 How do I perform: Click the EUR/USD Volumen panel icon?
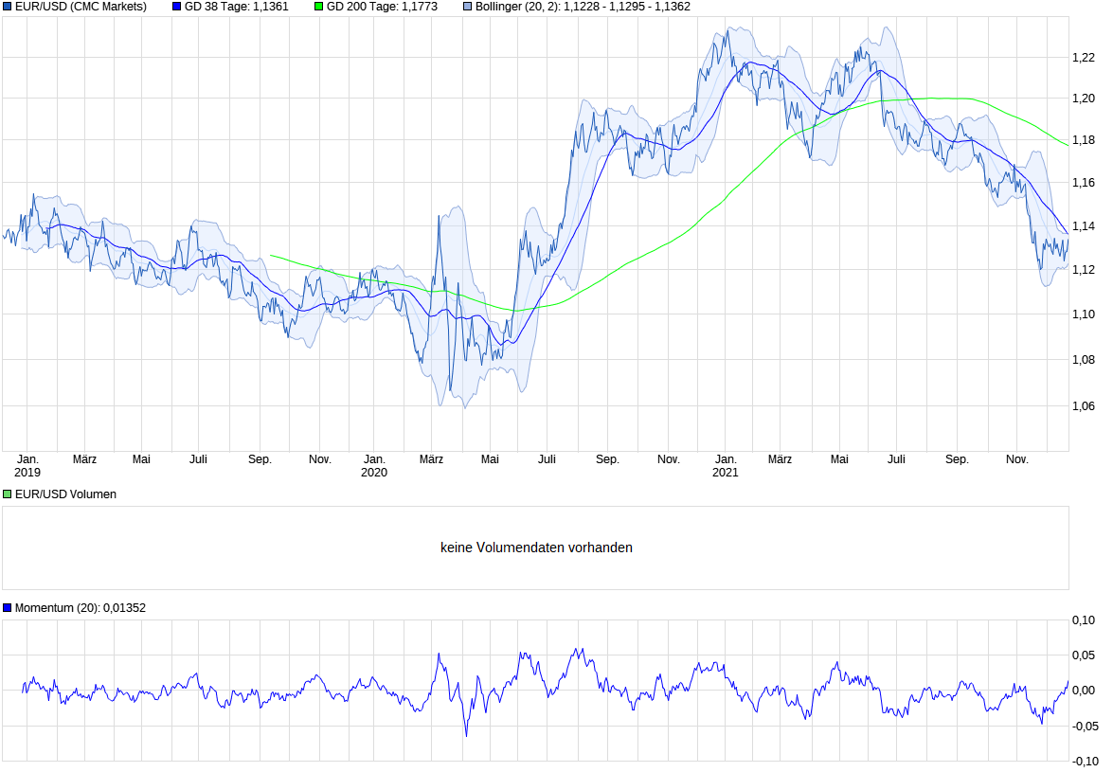[x=8, y=494]
